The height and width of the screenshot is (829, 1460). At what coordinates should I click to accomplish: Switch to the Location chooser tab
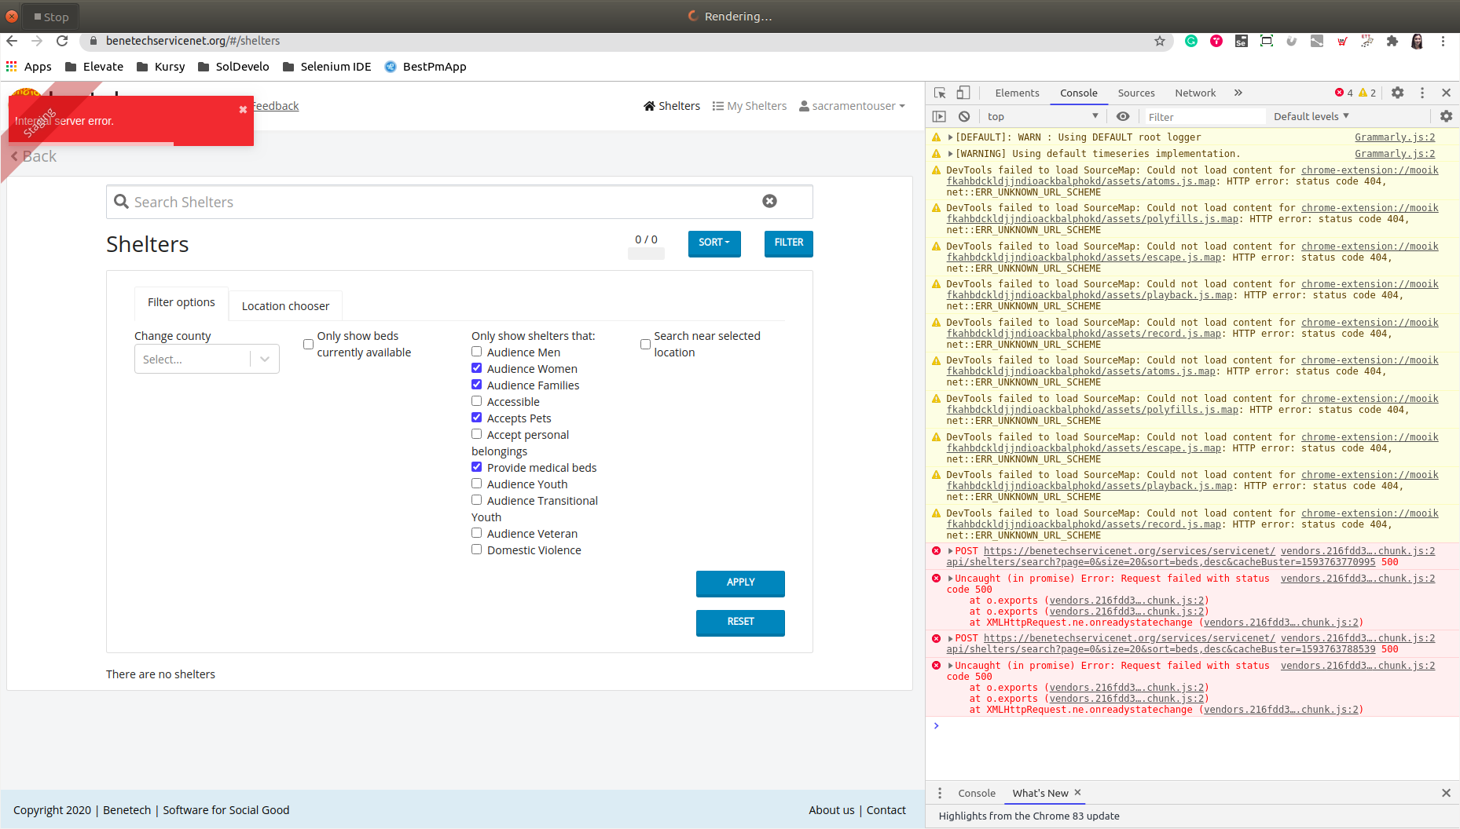coord(285,305)
